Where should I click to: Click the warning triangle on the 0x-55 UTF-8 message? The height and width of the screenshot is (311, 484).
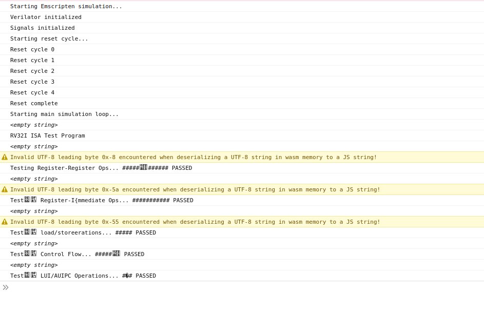click(x=5, y=222)
